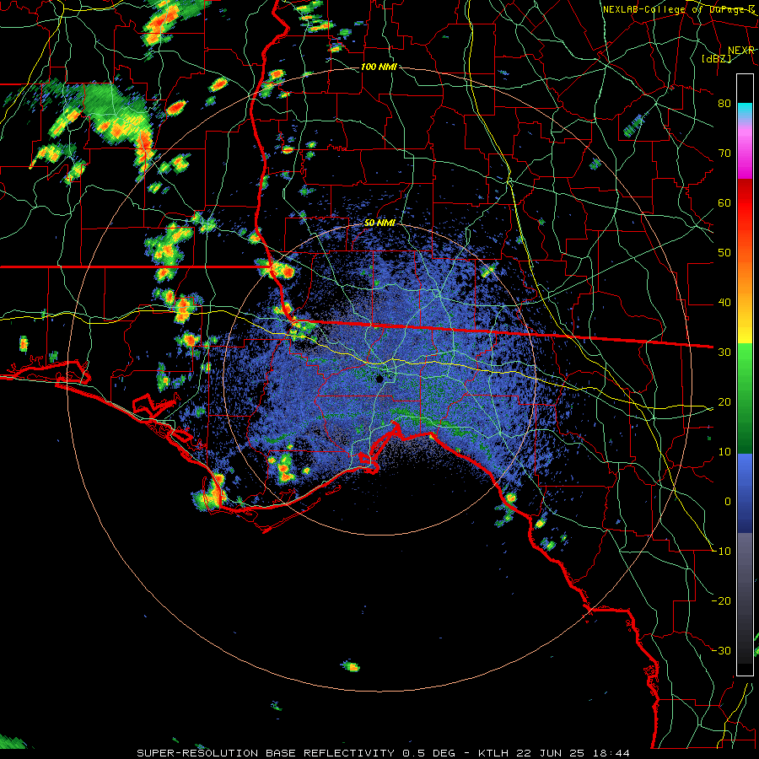The height and width of the screenshot is (759, 759).
Task: Click the -20 value on the dBZ scale
Action: coord(721,601)
